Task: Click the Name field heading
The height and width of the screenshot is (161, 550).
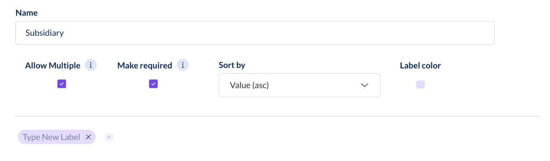Action: (x=27, y=13)
